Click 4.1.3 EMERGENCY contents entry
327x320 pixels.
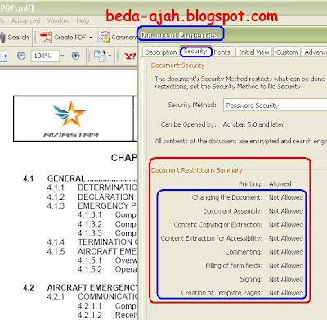coord(92,205)
